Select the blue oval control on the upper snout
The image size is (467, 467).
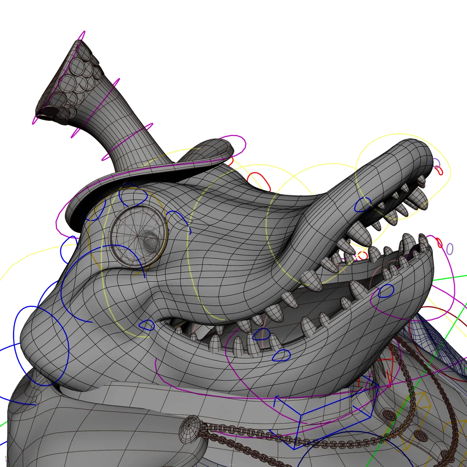pyautogui.click(x=363, y=205)
